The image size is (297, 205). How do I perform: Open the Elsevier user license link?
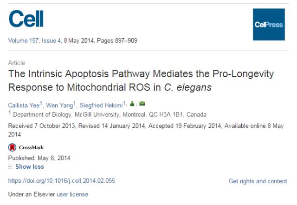(72, 194)
